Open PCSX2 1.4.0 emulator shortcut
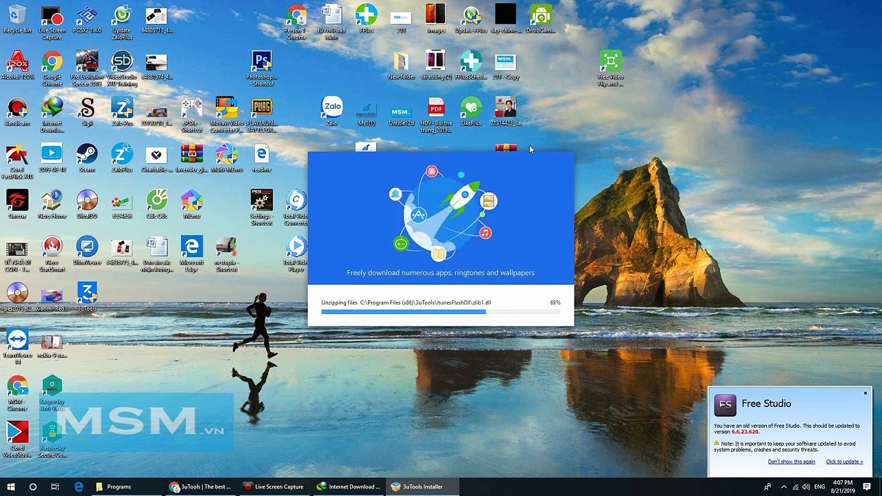Viewport: 882px width, 496px height. (87, 20)
